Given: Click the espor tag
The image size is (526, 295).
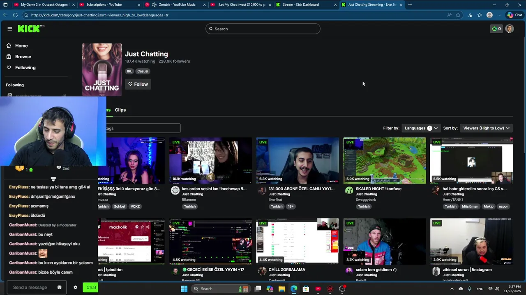Looking at the screenshot, I should 503,206.
